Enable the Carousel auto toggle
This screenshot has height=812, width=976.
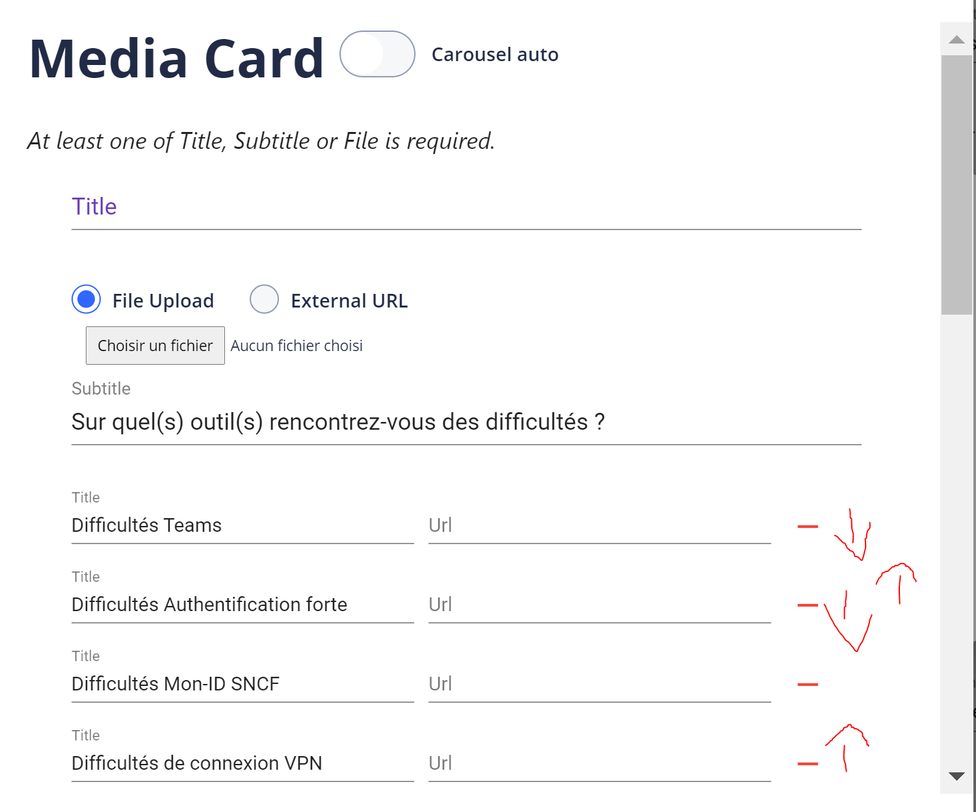click(x=377, y=55)
